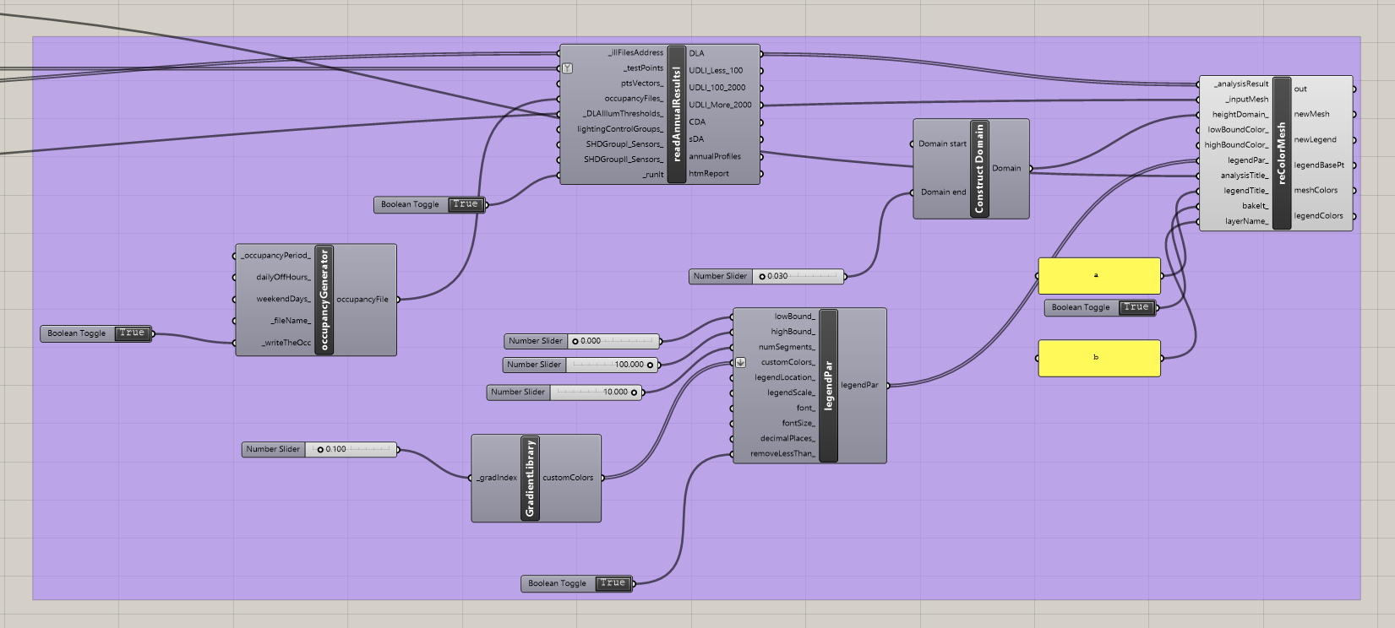The width and height of the screenshot is (1395, 628).
Task: Click the highBound_ input on legendPar
Action: pos(793,332)
